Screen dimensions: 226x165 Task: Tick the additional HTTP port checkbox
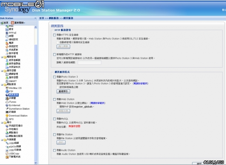click(54, 55)
